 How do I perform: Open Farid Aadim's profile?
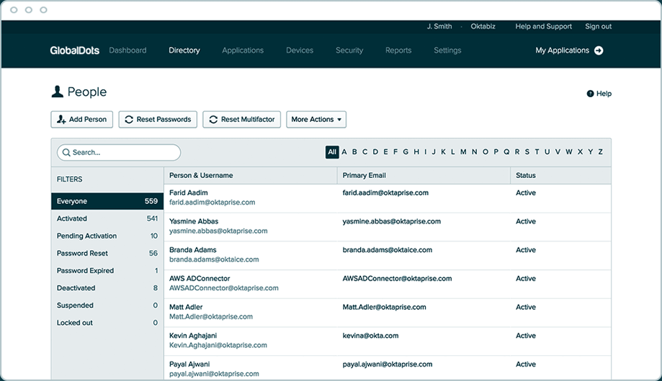188,192
